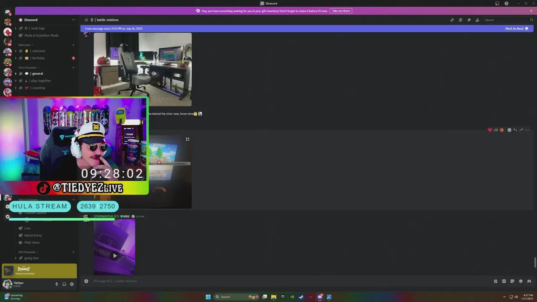Collapse the Welcome category
537x302 pixels.
(26, 45)
